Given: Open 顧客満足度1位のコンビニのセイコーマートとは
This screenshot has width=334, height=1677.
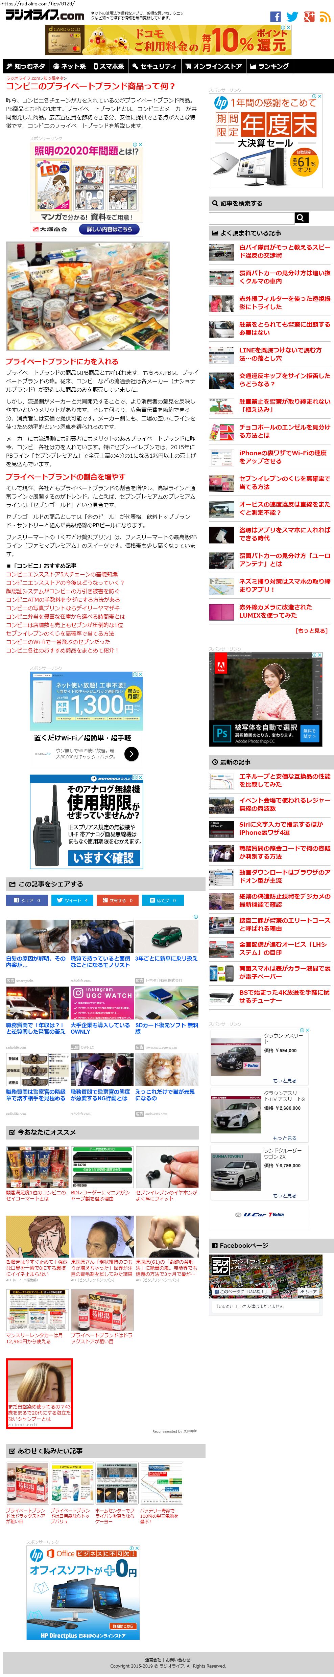Looking at the screenshot, I should point(37,1174).
